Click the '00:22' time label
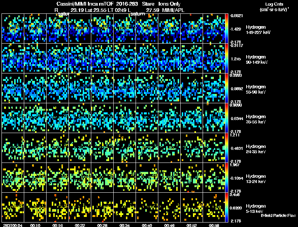The image size is (298, 227). 80,225
